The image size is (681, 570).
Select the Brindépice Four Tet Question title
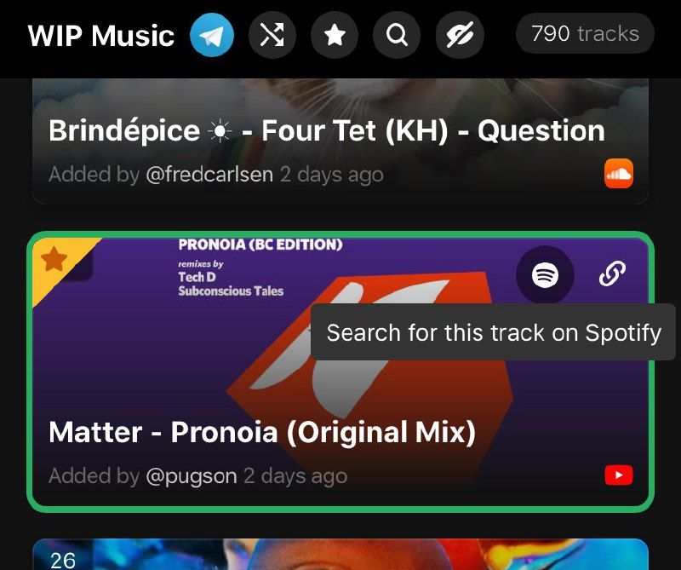tap(327, 130)
